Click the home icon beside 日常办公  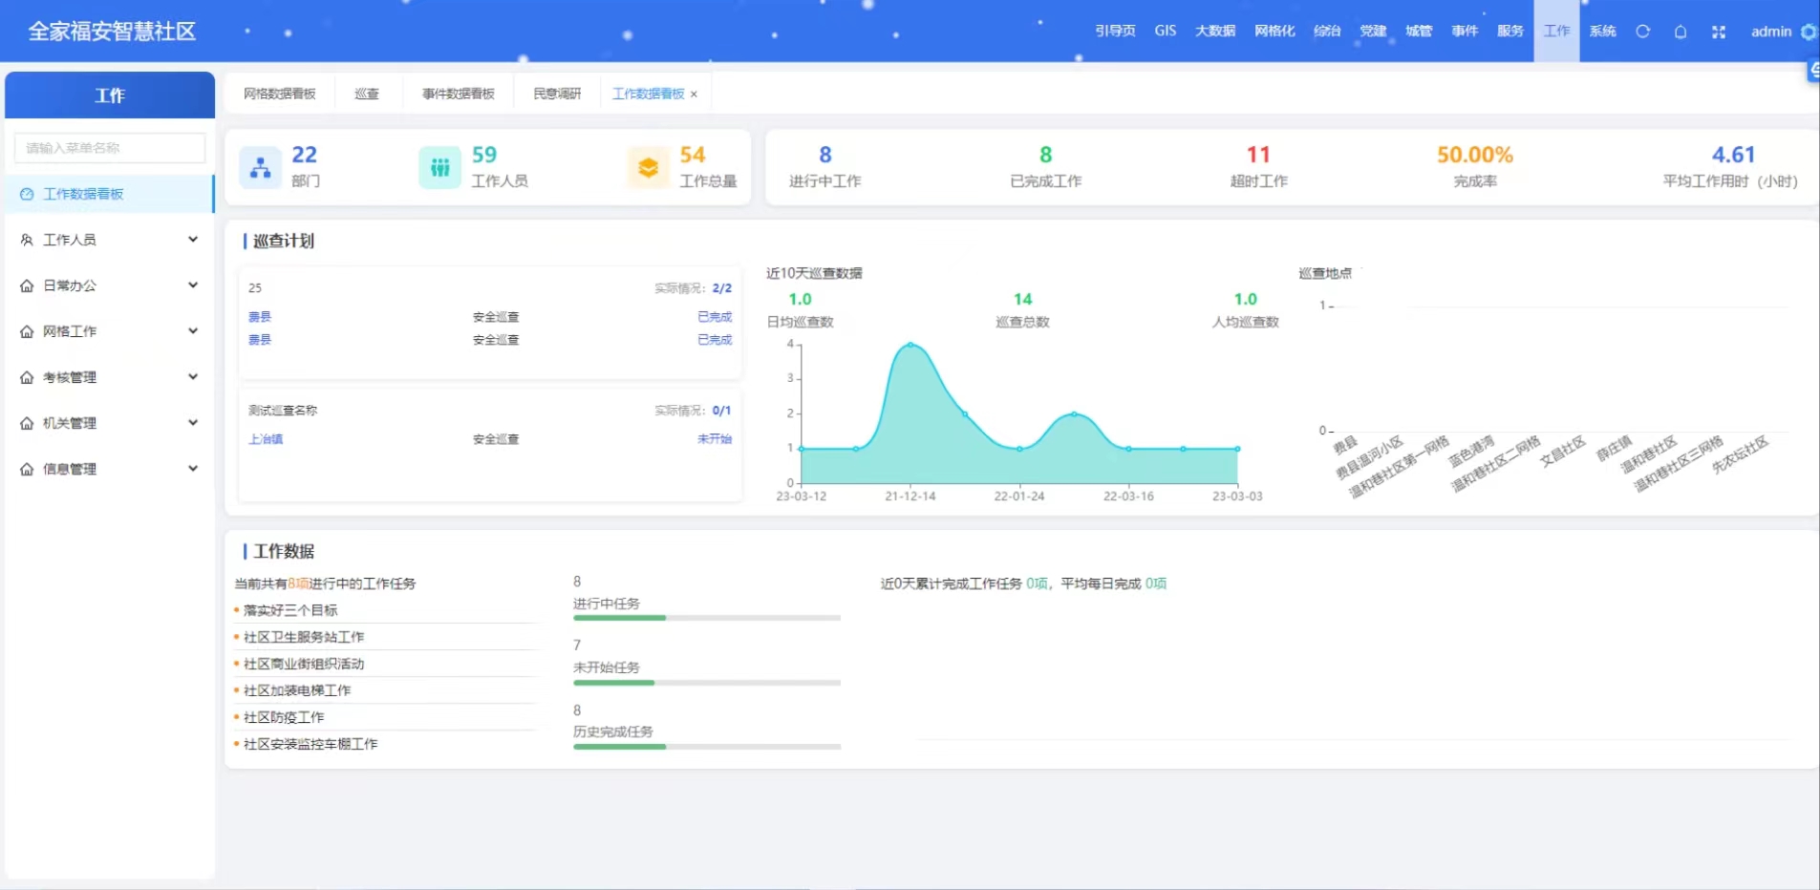click(27, 286)
